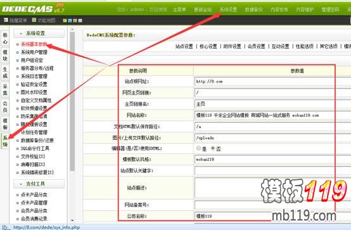Collapse the 支付工具 menu group
This screenshot has height=230, width=351.
pyautogui.click(x=39, y=184)
